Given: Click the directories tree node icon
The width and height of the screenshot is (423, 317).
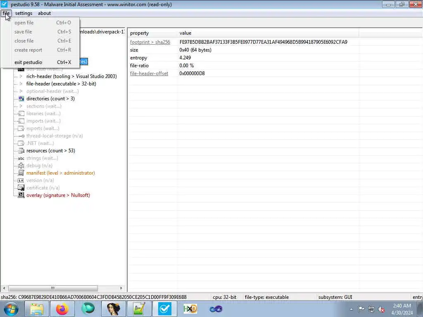Looking at the screenshot, I should point(21,99).
